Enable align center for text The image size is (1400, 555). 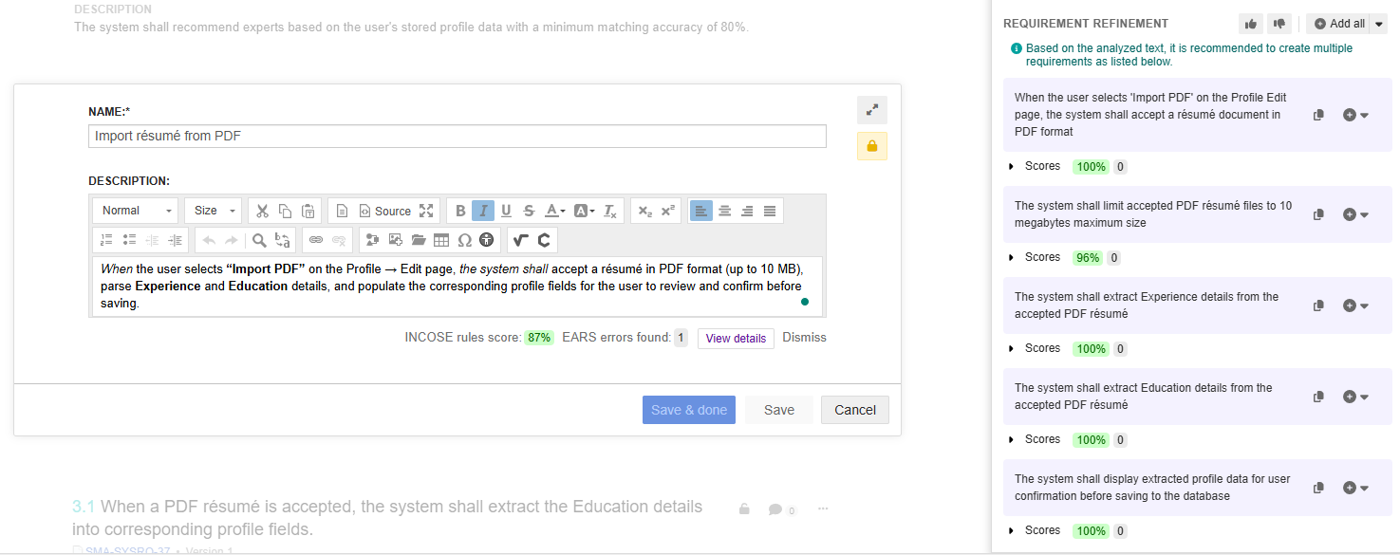point(724,211)
